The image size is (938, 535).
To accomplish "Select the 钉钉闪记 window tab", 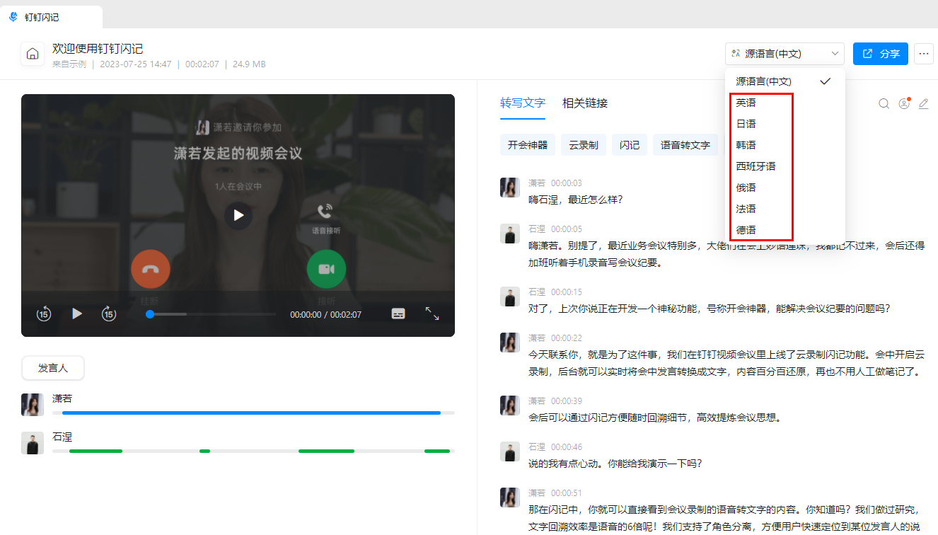I will [x=52, y=17].
